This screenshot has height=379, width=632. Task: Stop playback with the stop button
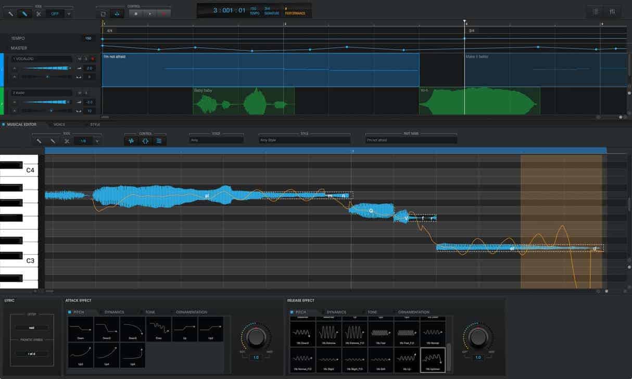tap(136, 14)
